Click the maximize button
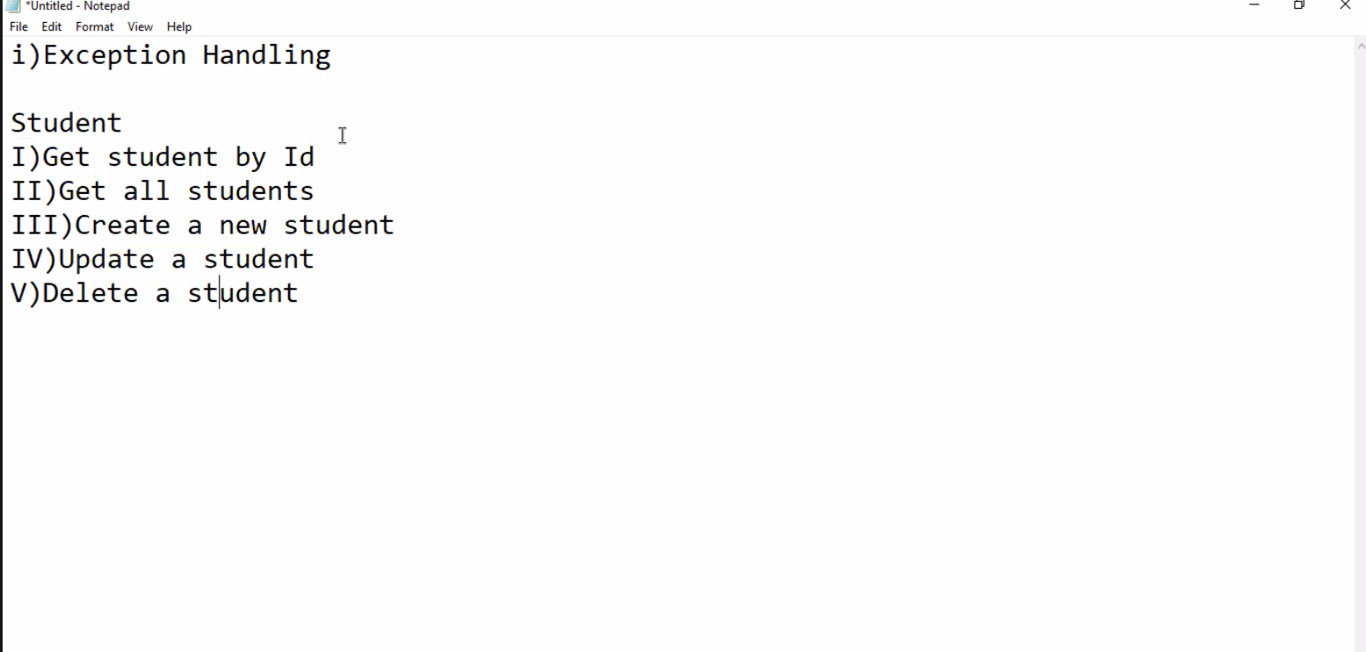The width and height of the screenshot is (1366, 652). (x=1298, y=6)
